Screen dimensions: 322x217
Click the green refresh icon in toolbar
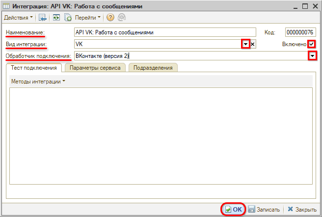coord(56,18)
